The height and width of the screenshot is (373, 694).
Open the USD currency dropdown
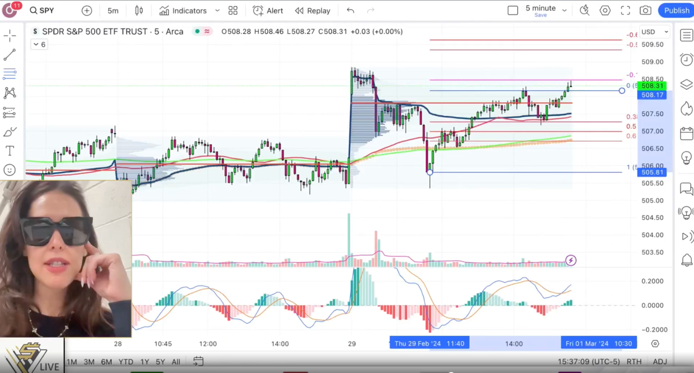(655, 32)
